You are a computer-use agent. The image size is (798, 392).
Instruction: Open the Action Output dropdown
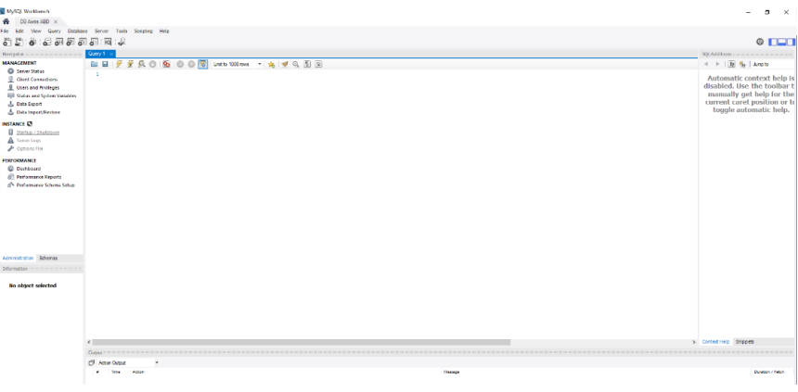click(156, 362)
